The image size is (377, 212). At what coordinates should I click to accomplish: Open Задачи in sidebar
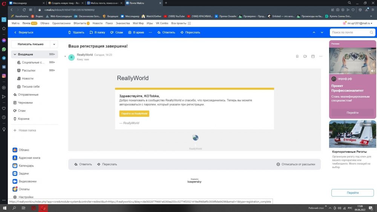[21, 173]
